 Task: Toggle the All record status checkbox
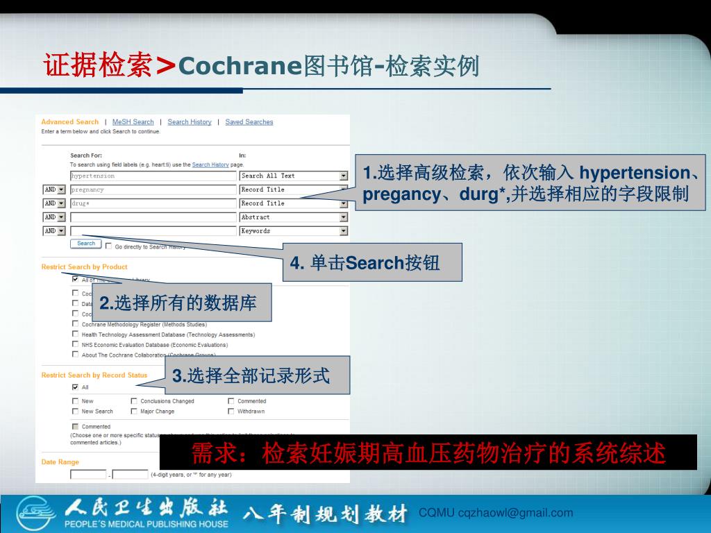click(x=75, y=387)
